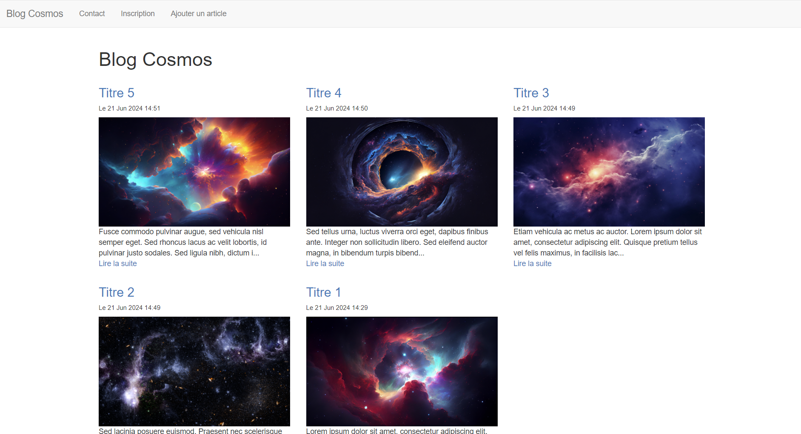Click 'Lire la suite' under Titre 5
801x434 pixels.
[117, 263]
